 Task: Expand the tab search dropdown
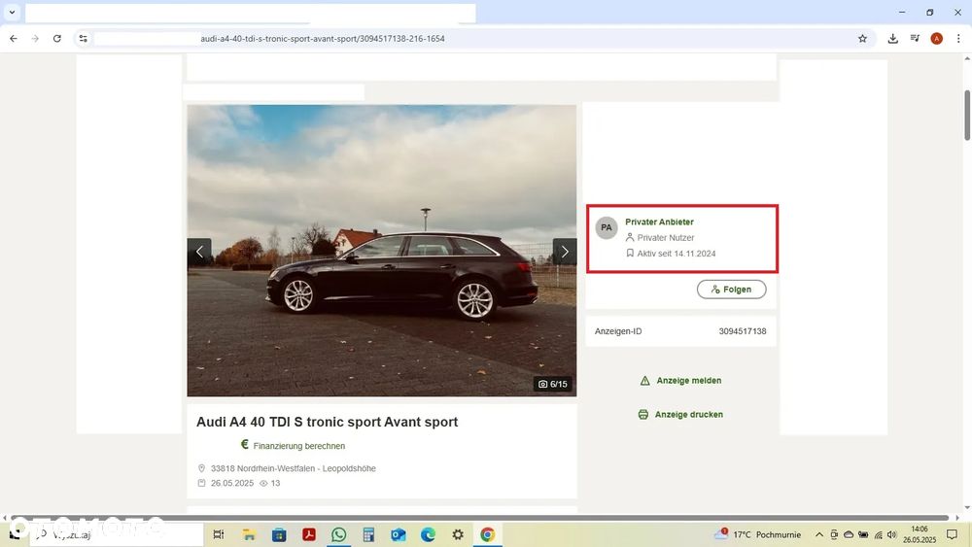pyautogui.click(x=12, y=12)
